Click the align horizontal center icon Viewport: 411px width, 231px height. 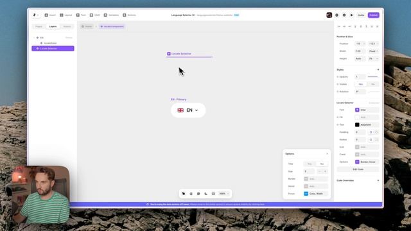click(x=344, y=26)
